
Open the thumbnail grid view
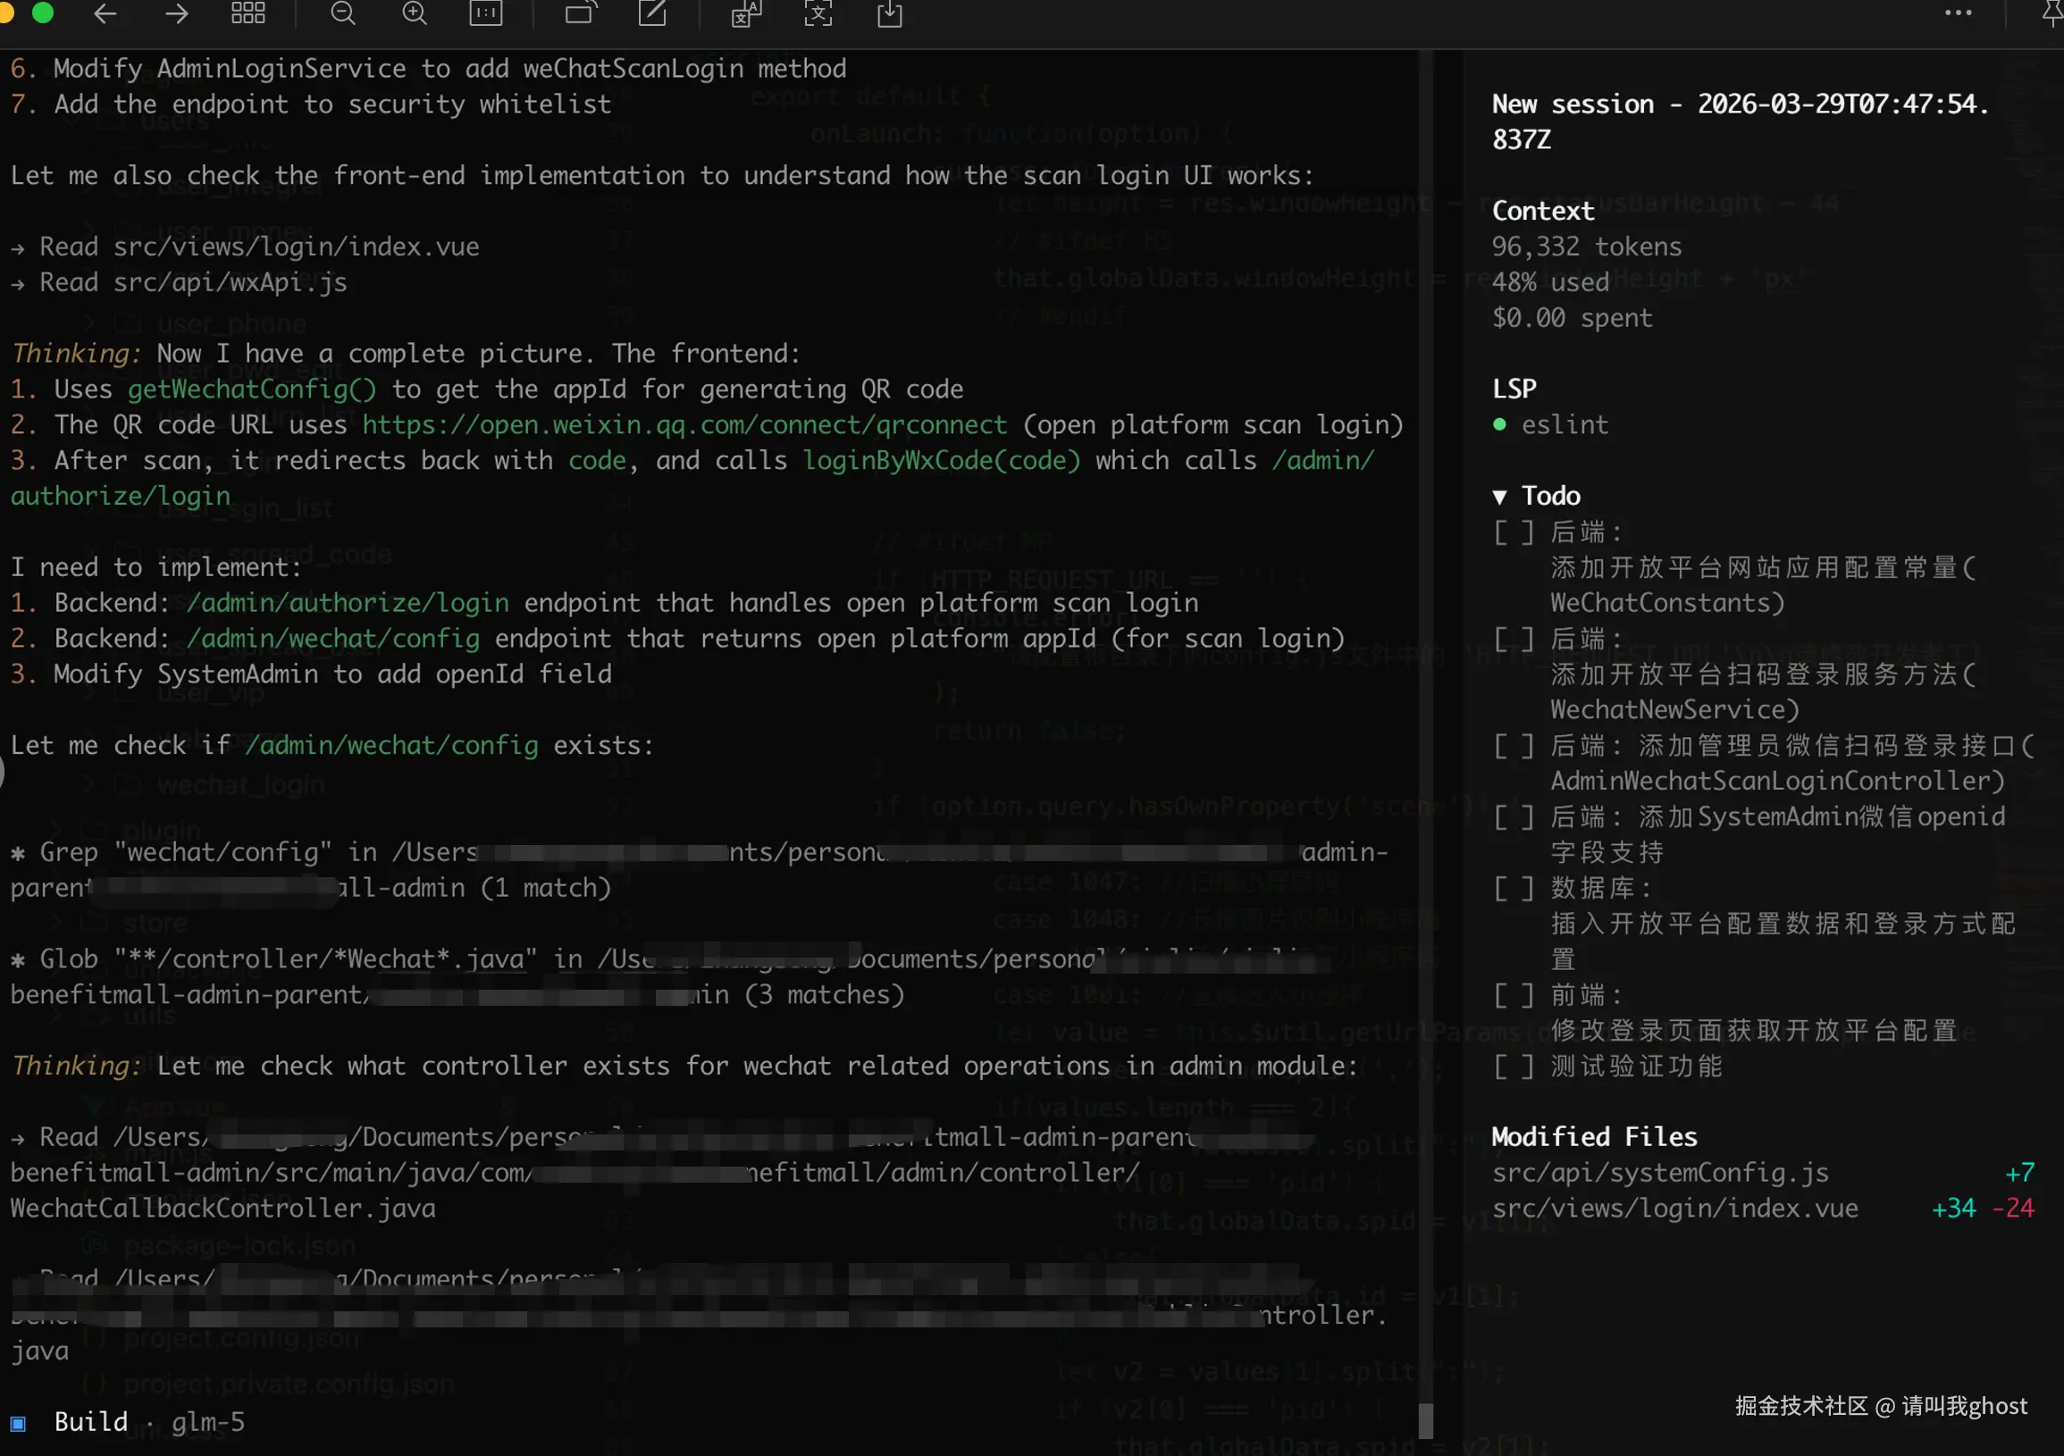pos(248,14)
